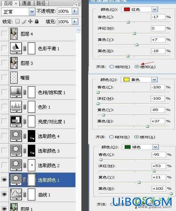Click the green panel 黑色 value field +100
The width and height of the screenshot is (176, 211).
(159, 189)
